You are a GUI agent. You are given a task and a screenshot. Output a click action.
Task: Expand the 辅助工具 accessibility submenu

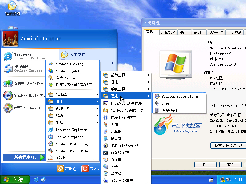126,75
